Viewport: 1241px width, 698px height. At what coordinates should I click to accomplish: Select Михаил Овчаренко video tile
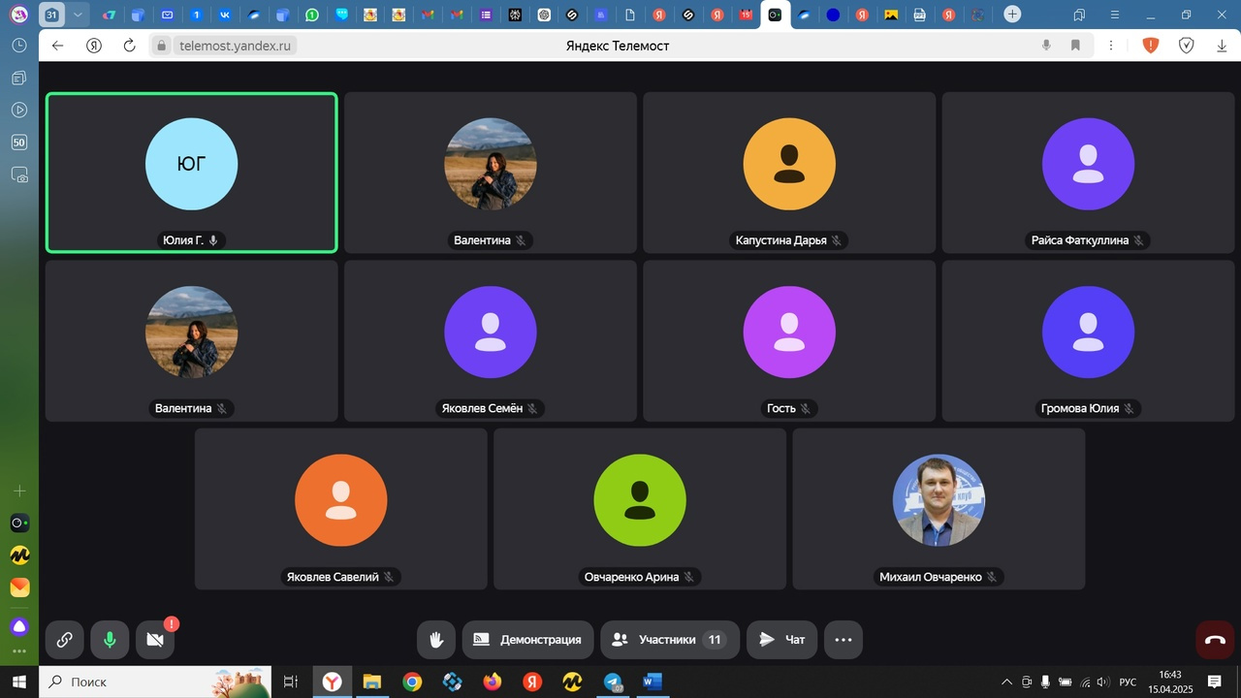pyautogui.click(x=939, y=509)
